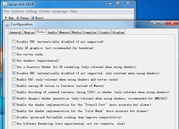Pause emulation with the Pause button
The image size is (179, 129).
(x=22, y=18)
